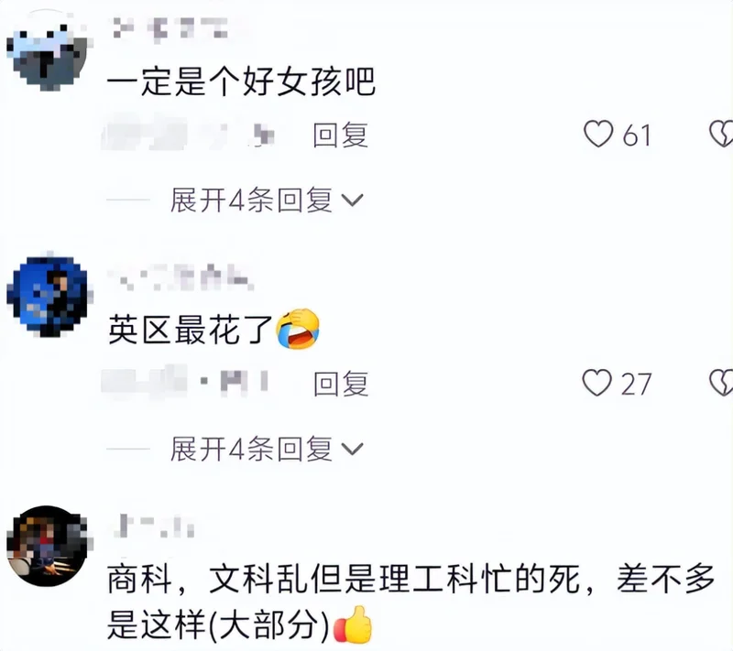
Task: Like the comment with 27 likes
Action: pyautogui.click(x=597, y=383)
